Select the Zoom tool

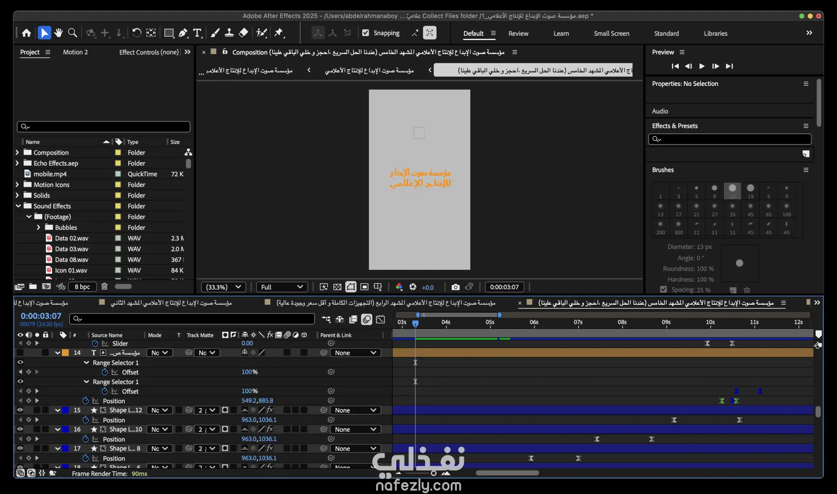coord(73,33)
